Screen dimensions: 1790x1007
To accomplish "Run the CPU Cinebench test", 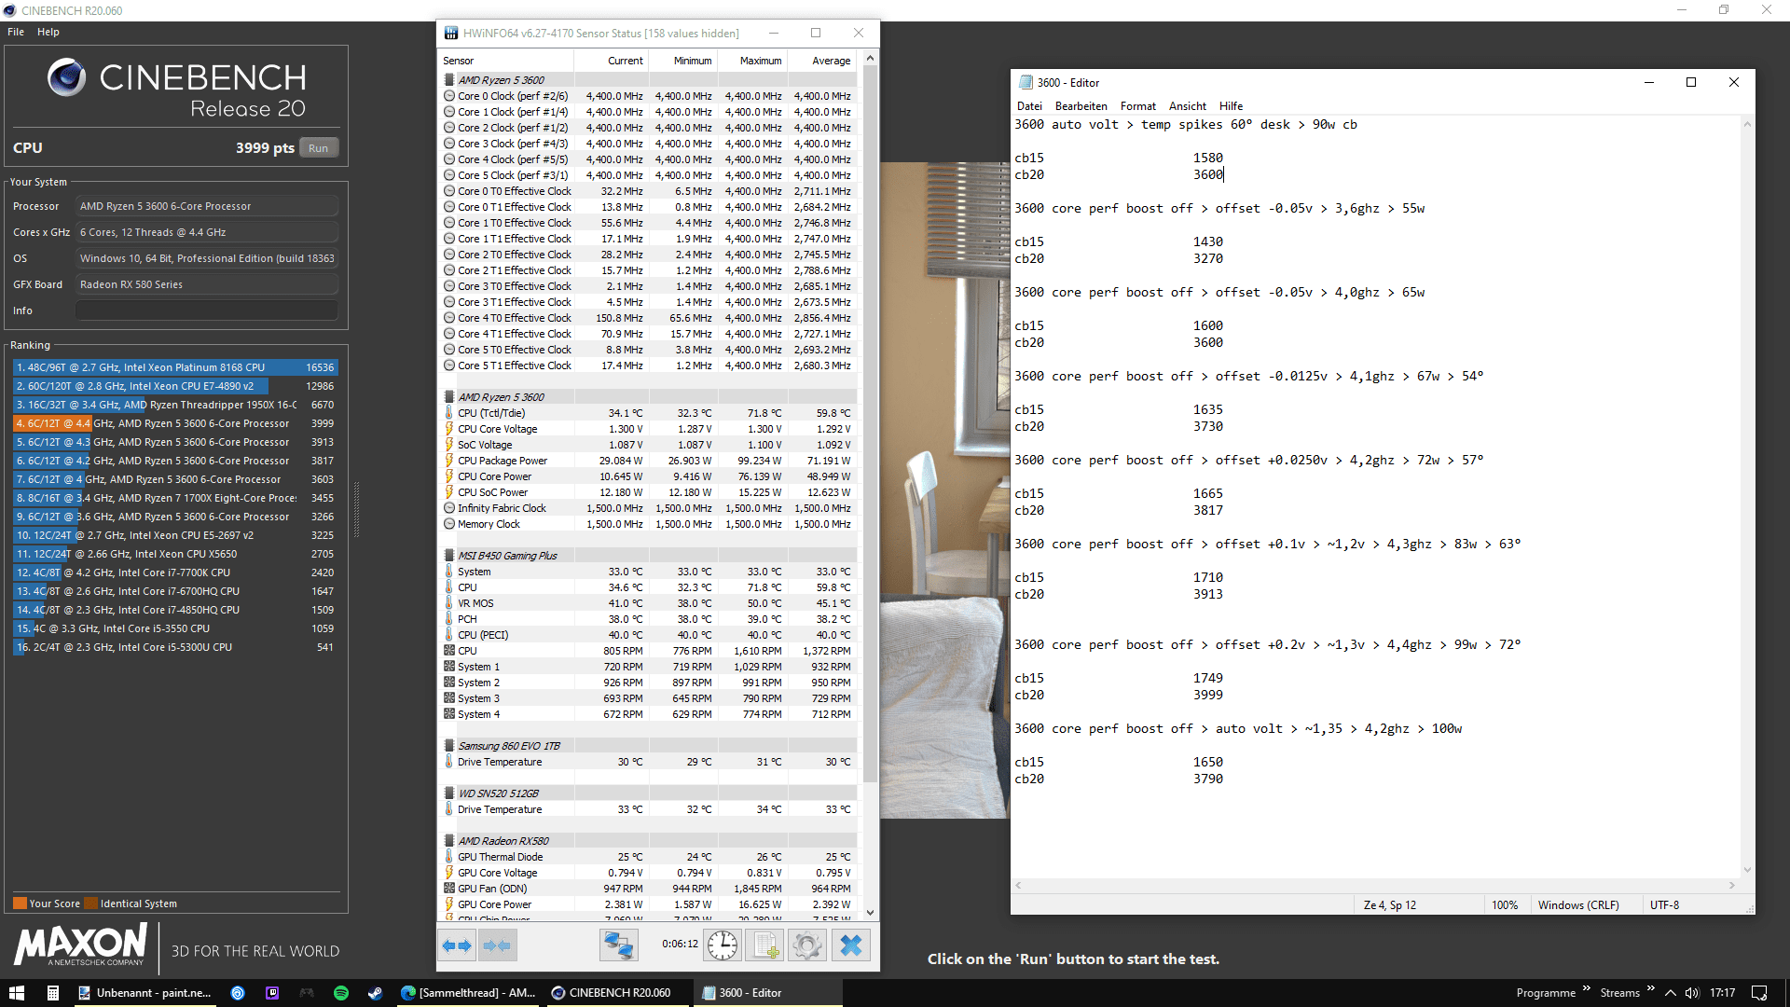I will (318, 148).
